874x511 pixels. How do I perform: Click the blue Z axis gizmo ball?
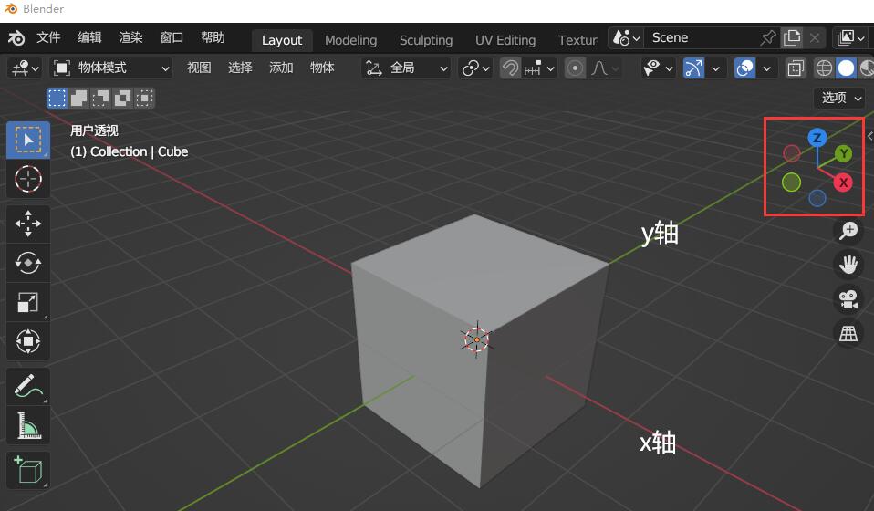(817, 138)
